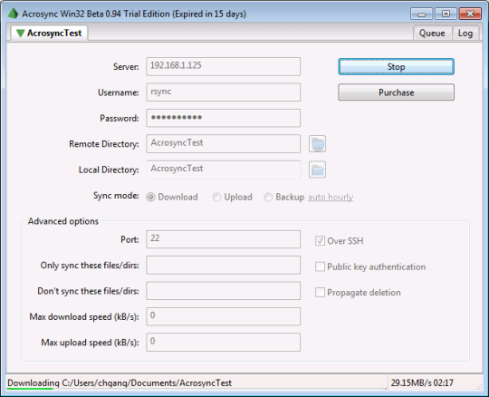Toggle the Over SSH checkbox

click(320, 240)
